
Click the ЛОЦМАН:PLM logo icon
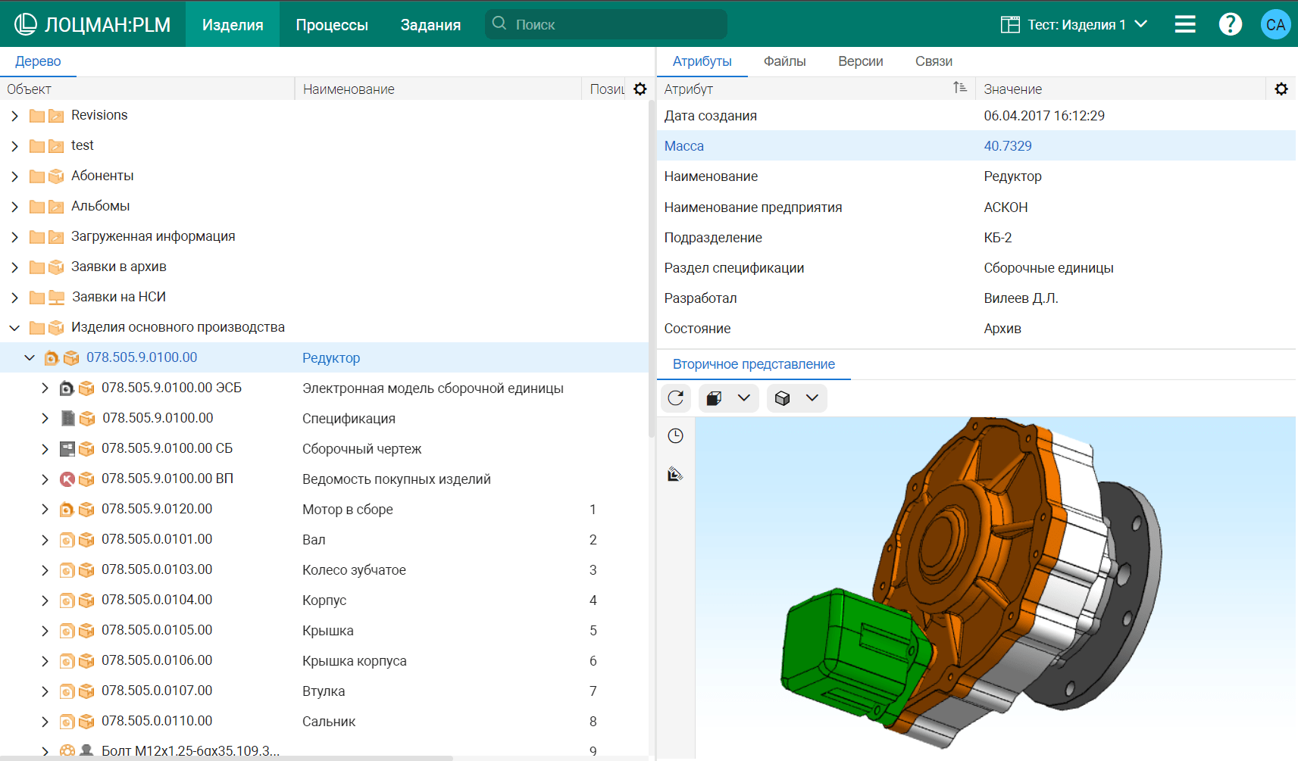point(26,24)
